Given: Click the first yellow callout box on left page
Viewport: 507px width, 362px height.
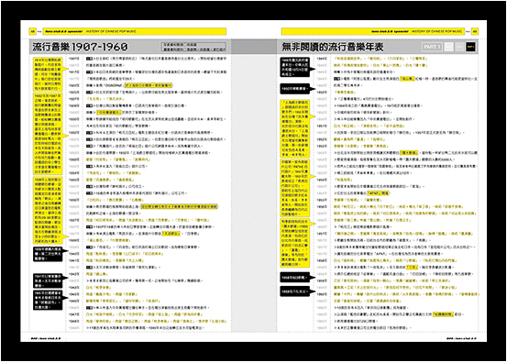Looking at the screenshot, I should click(x=50, y=74).
